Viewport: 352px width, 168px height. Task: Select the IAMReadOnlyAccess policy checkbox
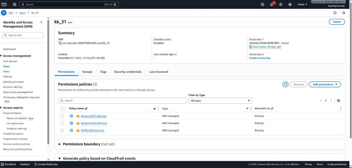(62, 130)
